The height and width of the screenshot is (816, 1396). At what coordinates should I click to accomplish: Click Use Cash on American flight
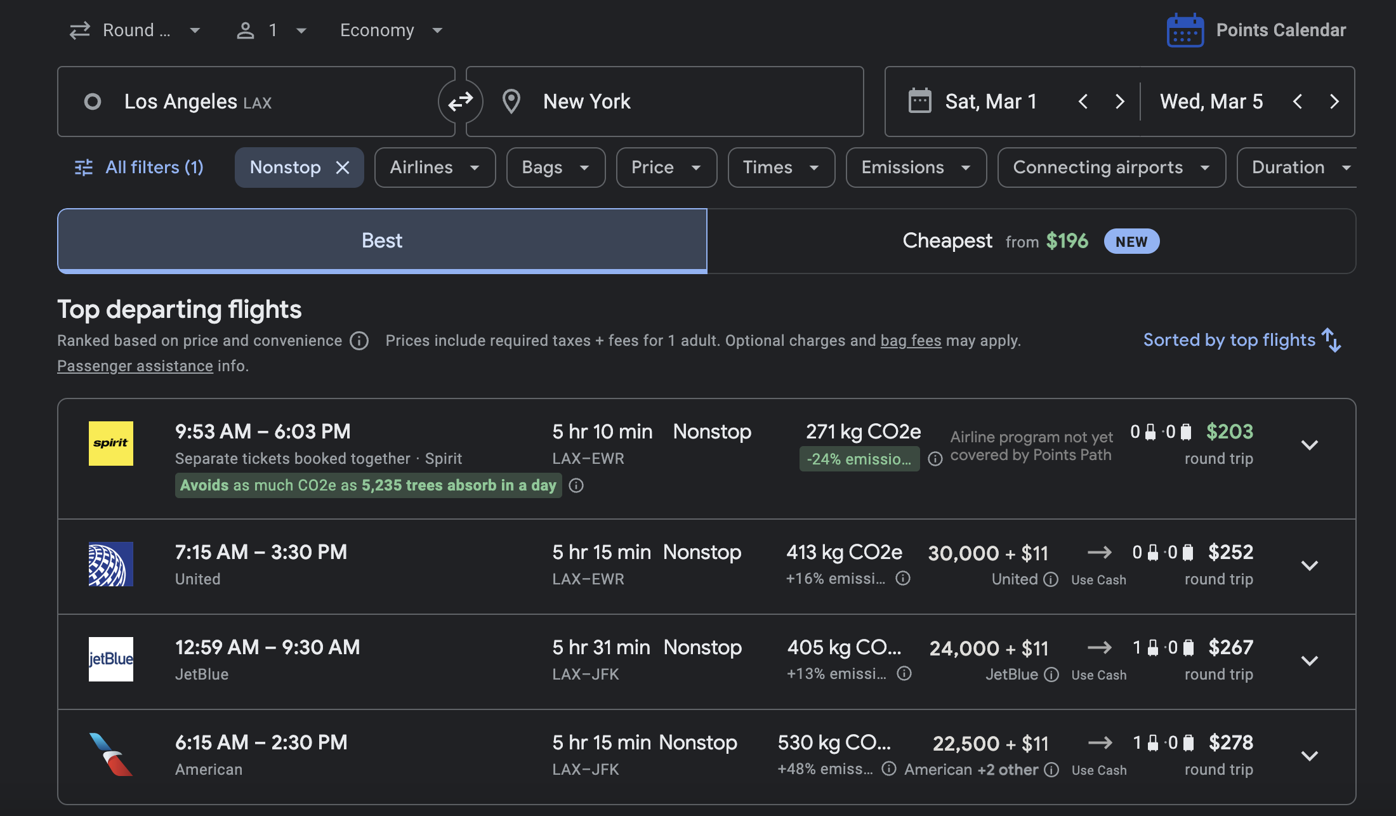click(1099, 770)
